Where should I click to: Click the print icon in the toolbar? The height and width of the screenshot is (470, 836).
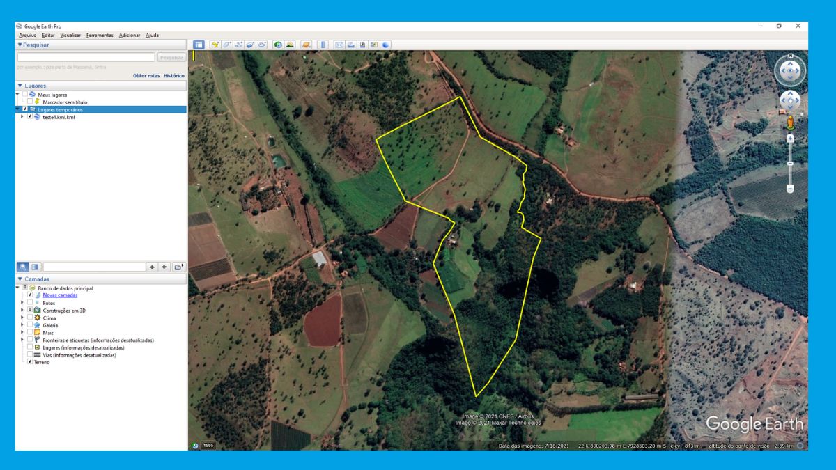pos(351,45)
